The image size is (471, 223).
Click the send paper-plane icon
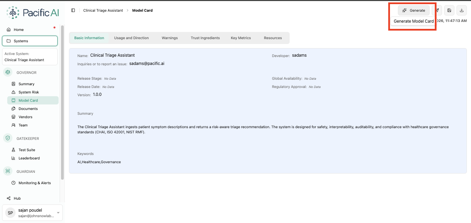(437, 10)
